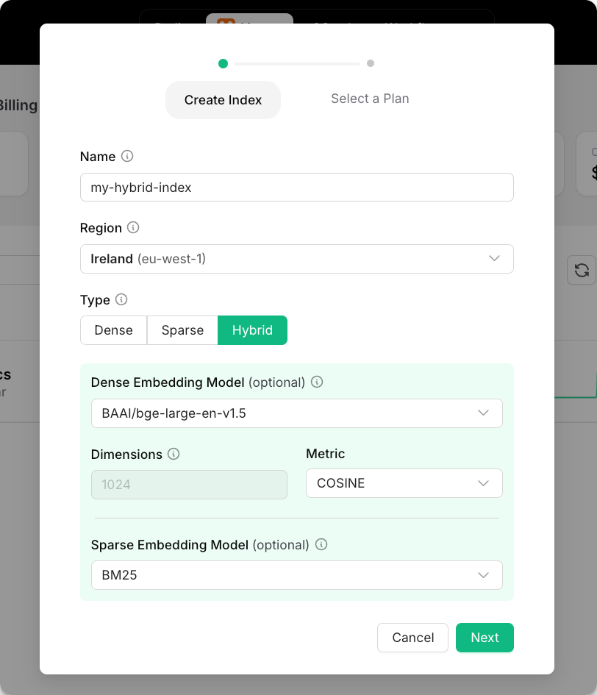Select the Dense index type
The height and width of the screenshot is (695, 597).
click(x=114, y=330)
